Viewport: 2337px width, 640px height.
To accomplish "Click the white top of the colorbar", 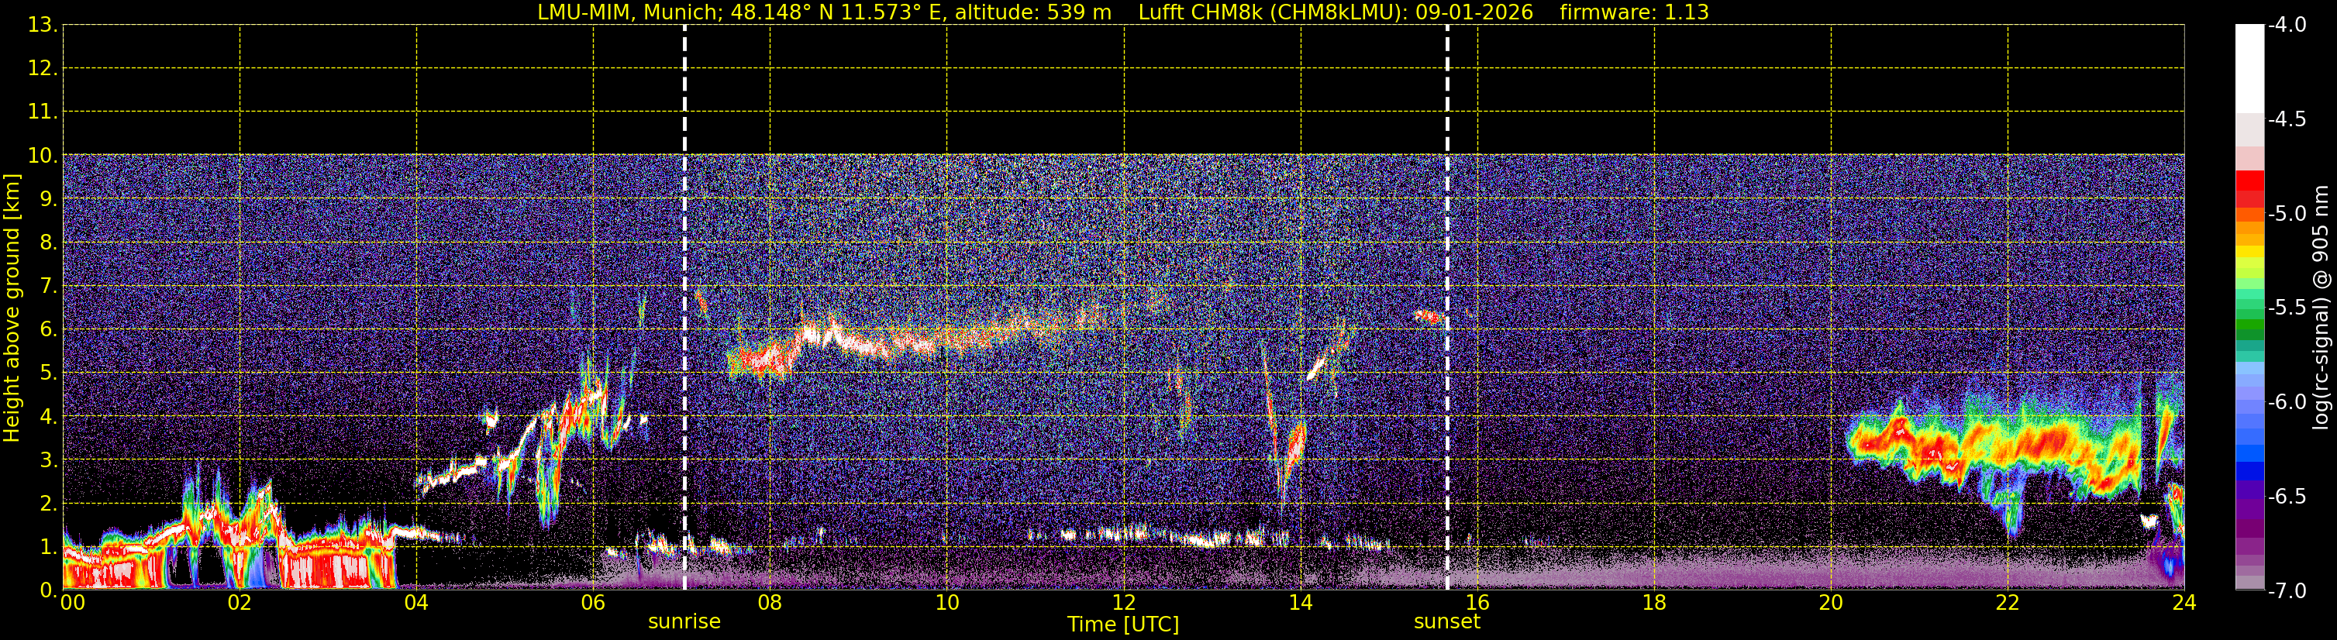I will pos(2249,68).
